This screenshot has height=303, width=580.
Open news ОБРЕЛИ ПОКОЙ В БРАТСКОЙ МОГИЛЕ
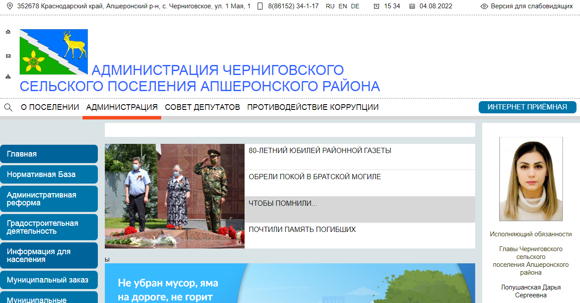[x=360, y=183]
